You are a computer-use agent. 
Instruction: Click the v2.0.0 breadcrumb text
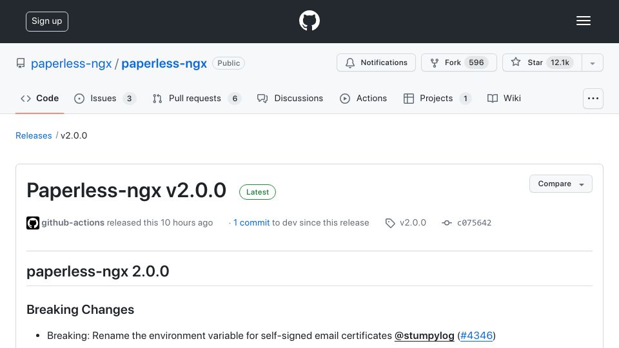[74, 135]
